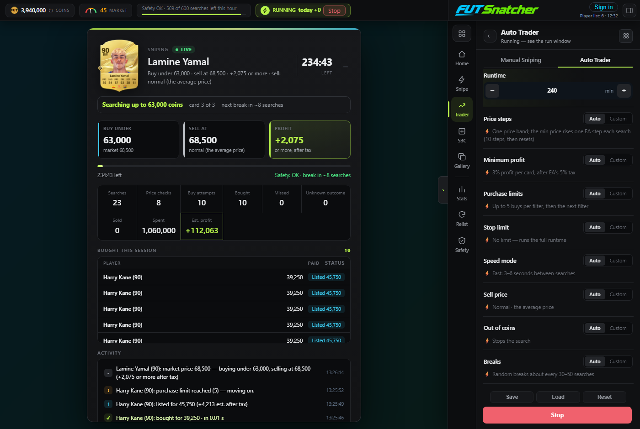
Task: Click the grid icon in the Auto Trader header
Action: 626,36
